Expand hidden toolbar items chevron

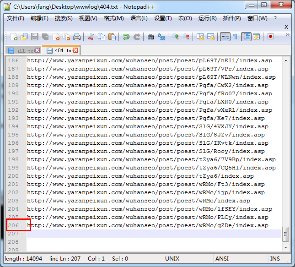click(x=288, y=34)
